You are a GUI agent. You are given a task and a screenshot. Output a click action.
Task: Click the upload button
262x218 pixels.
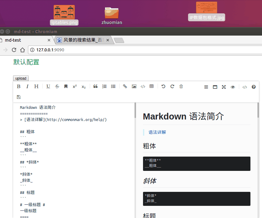tap(21, 78)
